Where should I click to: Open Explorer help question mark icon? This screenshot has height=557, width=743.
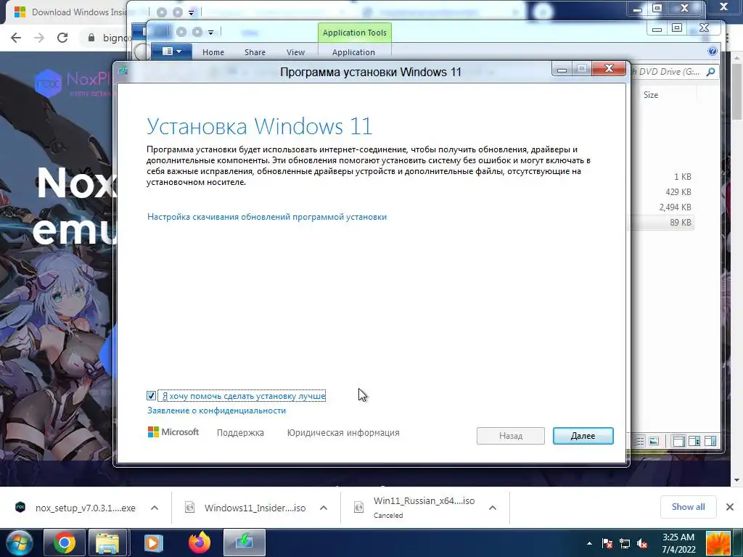713,51
